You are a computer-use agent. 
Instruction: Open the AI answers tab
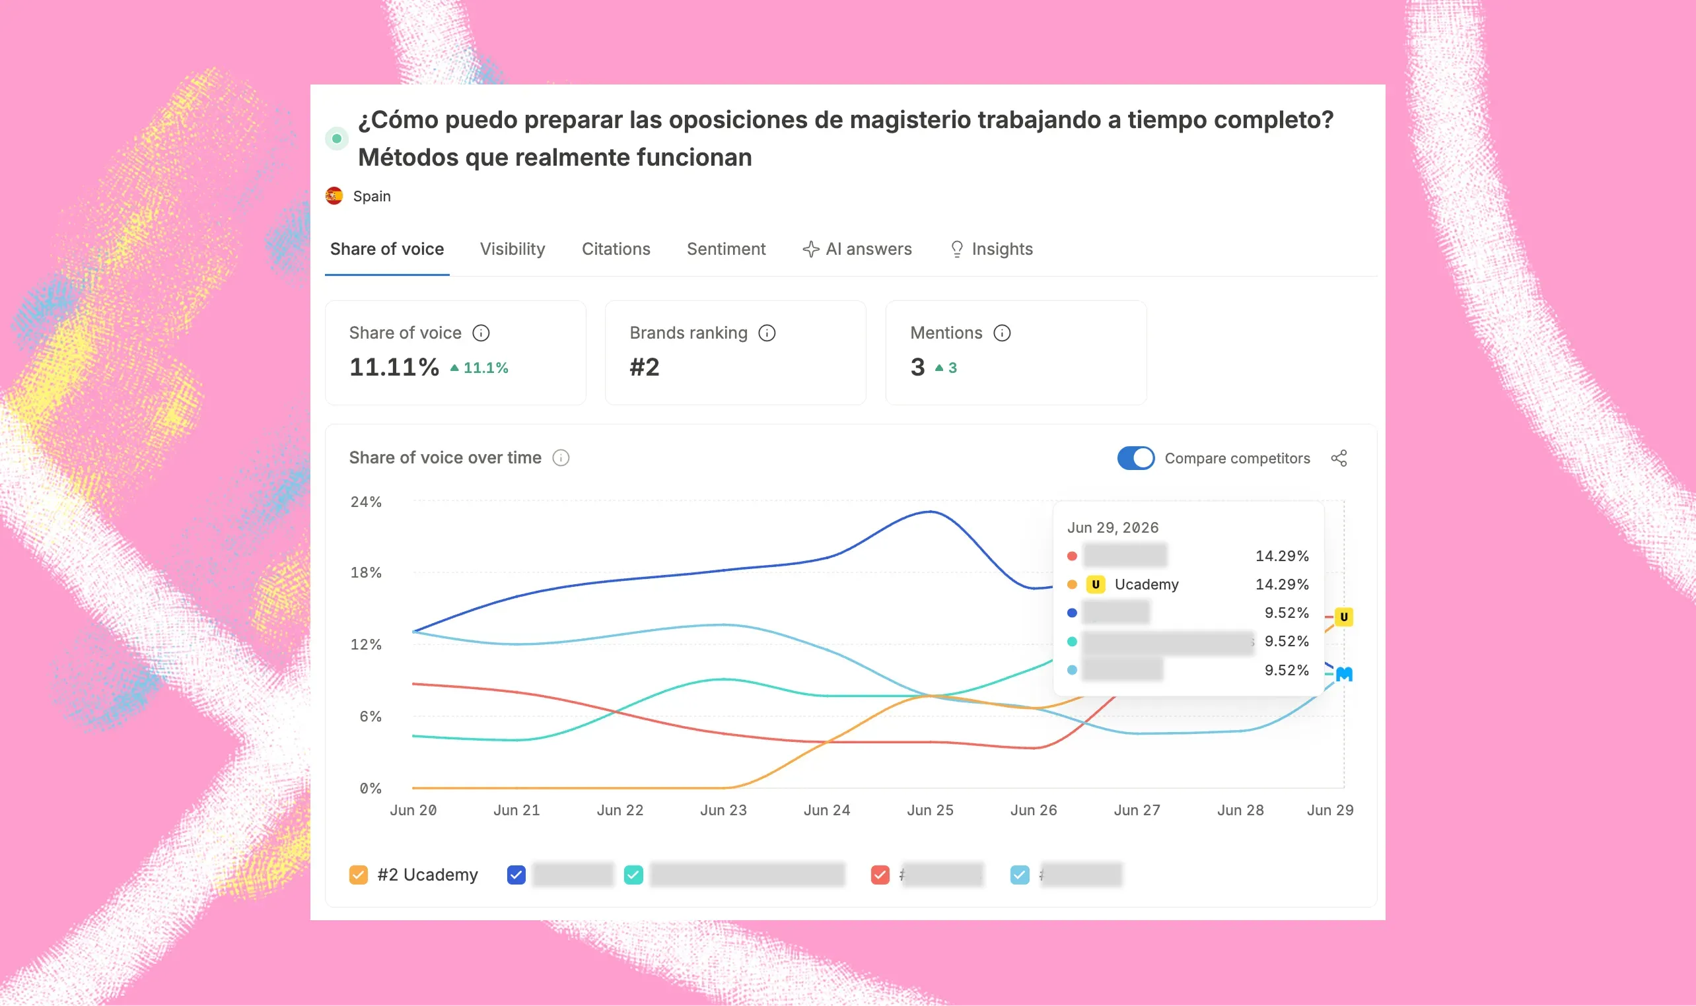857,249
